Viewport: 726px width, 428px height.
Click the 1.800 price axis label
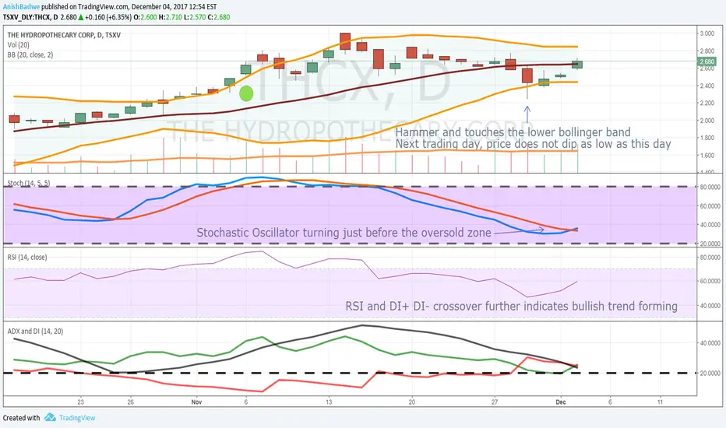coord(707,138)
